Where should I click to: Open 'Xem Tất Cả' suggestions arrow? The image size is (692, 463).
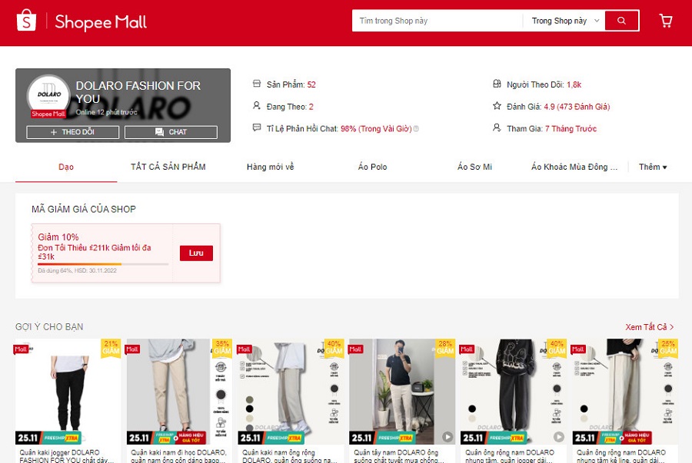point(650,327)
